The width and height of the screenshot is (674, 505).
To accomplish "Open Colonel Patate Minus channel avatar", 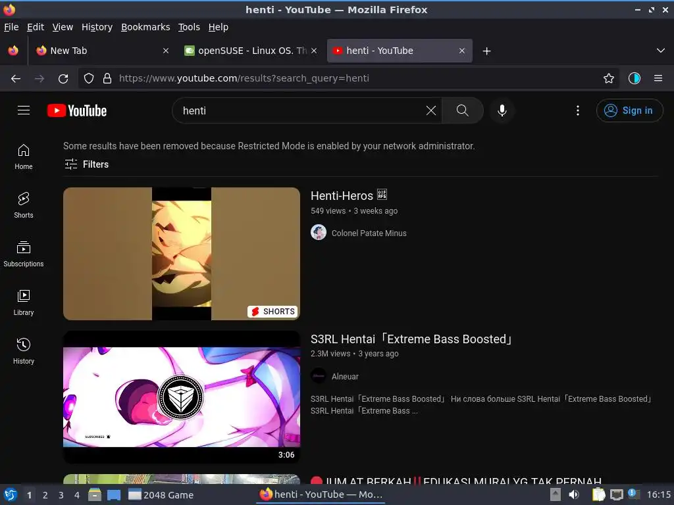I will pos(319,233).
